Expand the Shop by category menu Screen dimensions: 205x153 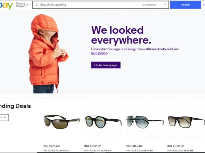coord(22,5)
